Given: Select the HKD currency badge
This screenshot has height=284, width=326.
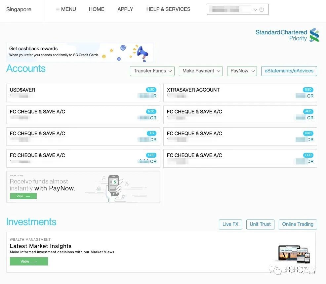Looking at the screenshot, I should (x=308, y=133).
